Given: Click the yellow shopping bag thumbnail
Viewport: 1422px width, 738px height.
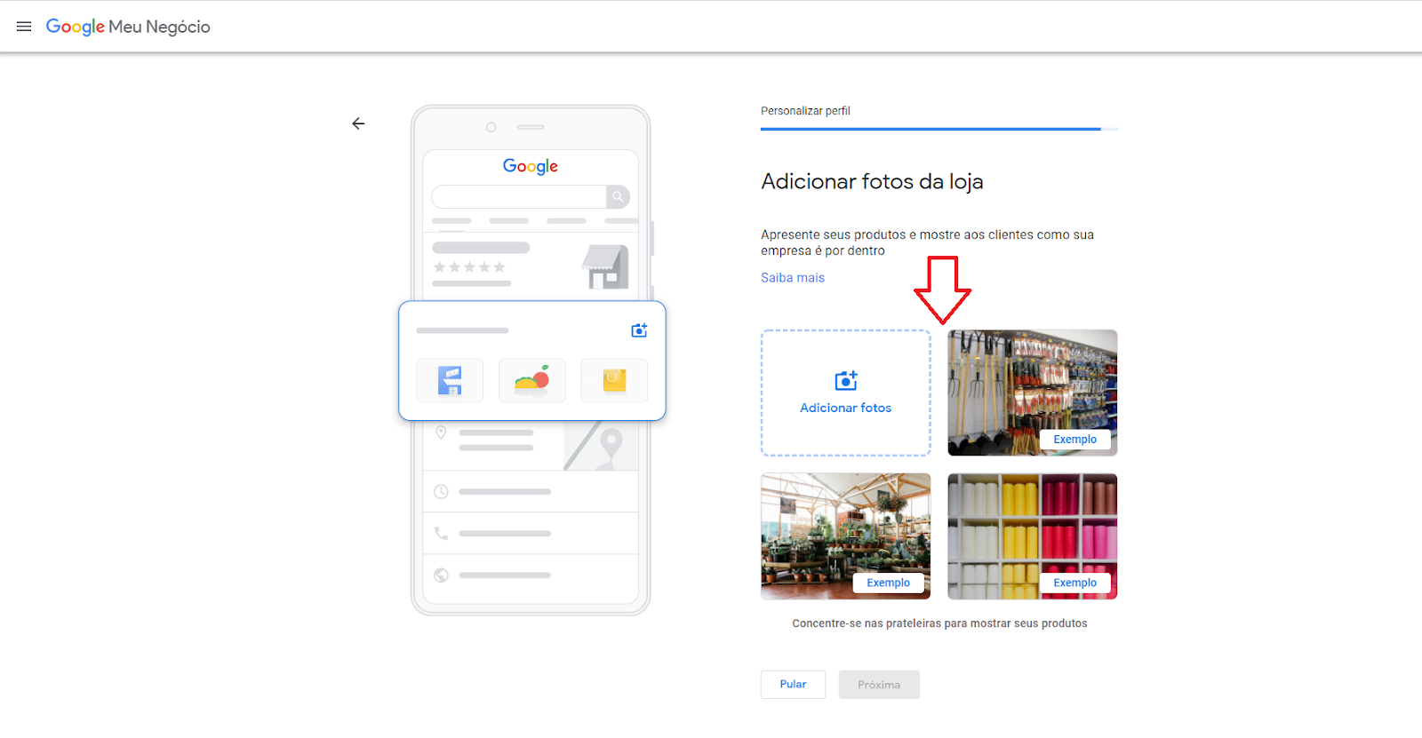Looking at the screenshot, I should [614, 380].
